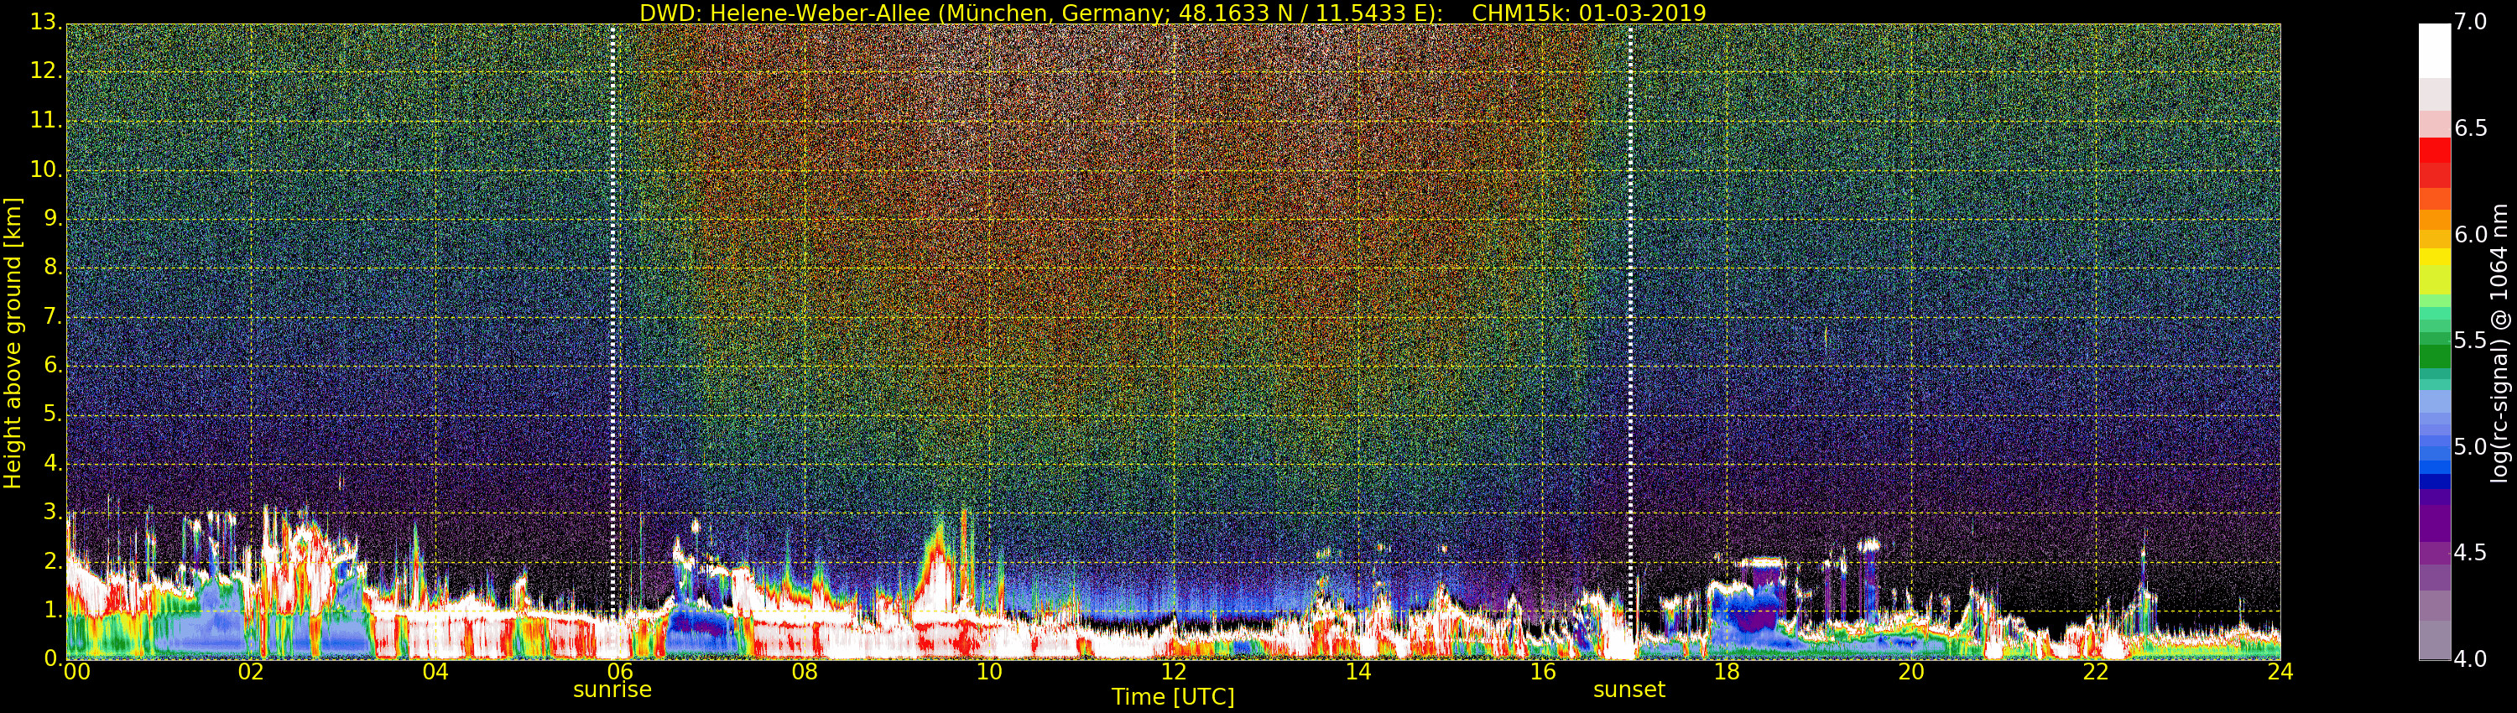Click the time axis tick "20"

click(x=1911, y=672)
